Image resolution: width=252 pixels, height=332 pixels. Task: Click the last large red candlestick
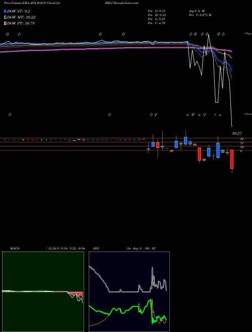coord(232,159)
